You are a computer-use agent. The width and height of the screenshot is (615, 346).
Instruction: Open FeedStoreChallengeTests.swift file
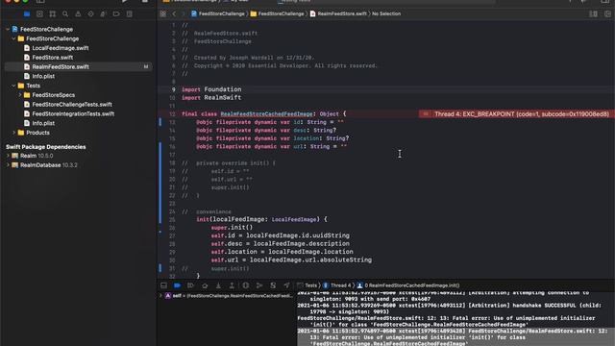pyautogui.click(x=72, y=105)
